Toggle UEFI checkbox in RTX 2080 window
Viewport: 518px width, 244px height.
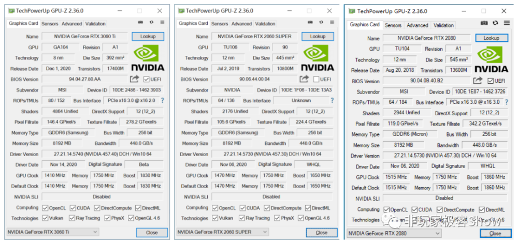[490, 81]
